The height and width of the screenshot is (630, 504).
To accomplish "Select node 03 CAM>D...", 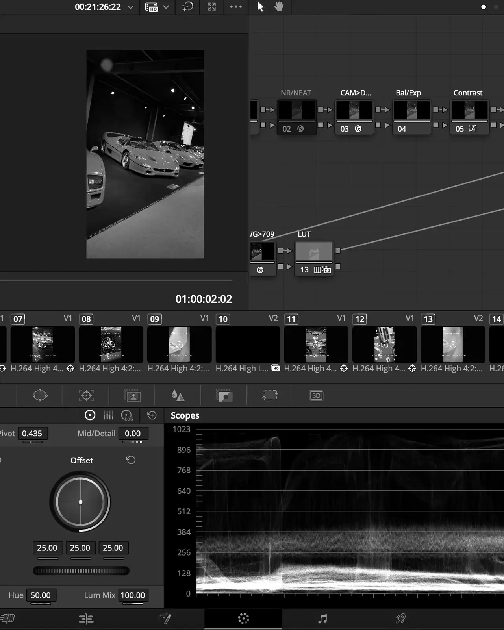I will click(354, 117).
